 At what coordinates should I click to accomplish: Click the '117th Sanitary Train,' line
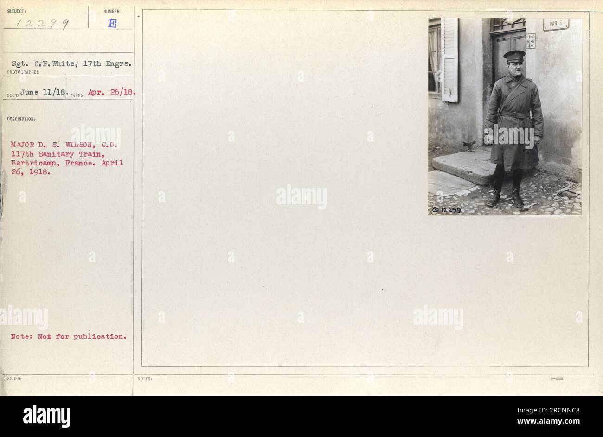57,154
